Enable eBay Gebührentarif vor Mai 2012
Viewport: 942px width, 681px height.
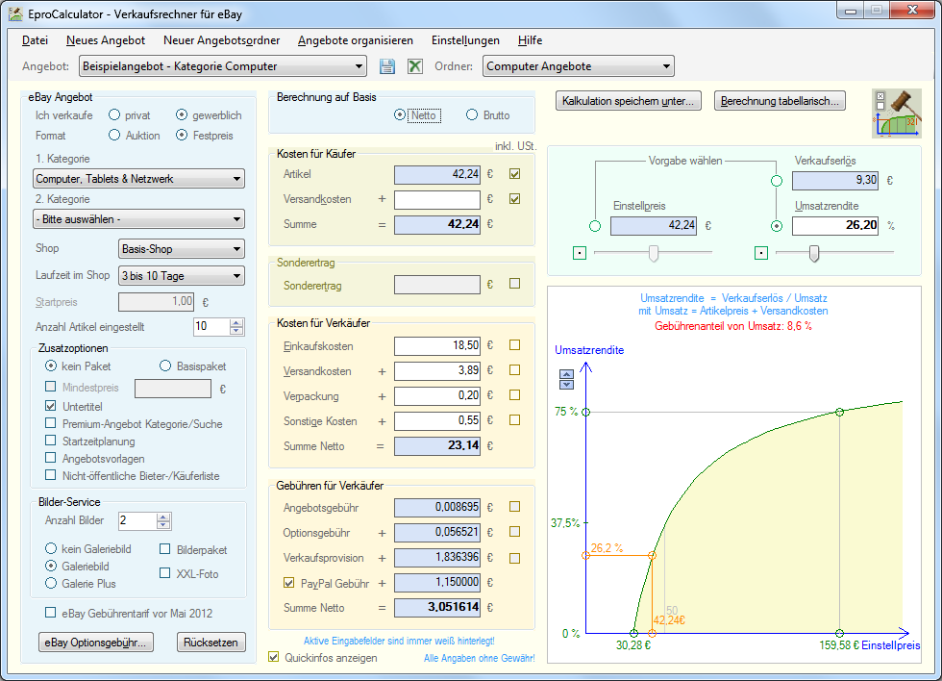click(50, 613)
